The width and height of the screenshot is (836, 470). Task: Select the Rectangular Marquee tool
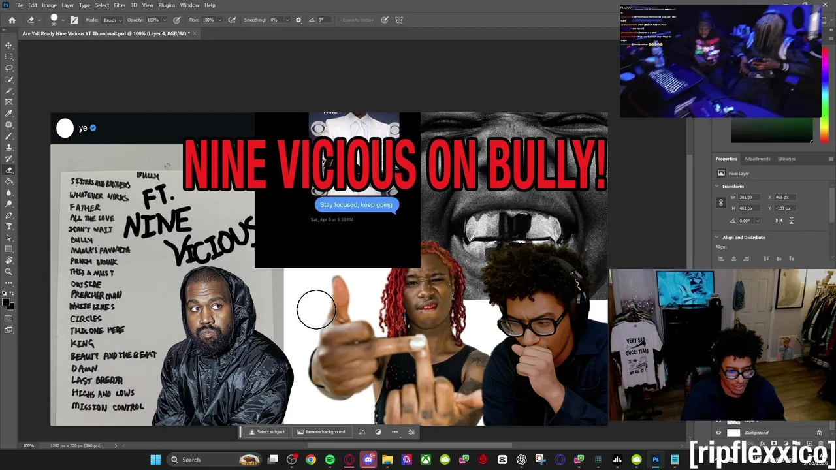click(9, 56)
